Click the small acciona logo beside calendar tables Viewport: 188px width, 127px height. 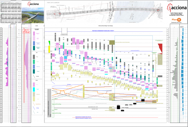(x=33, y=4)
